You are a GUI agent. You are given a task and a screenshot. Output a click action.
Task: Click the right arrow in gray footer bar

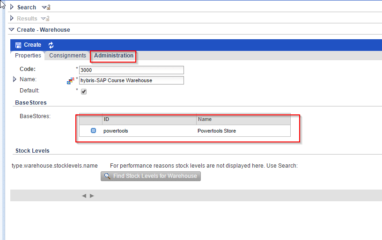(92, 196)
